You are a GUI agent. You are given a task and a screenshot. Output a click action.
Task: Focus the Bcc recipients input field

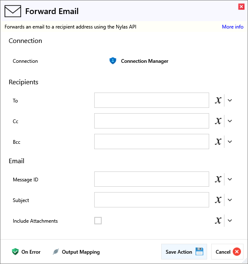[x=152, y=142]
